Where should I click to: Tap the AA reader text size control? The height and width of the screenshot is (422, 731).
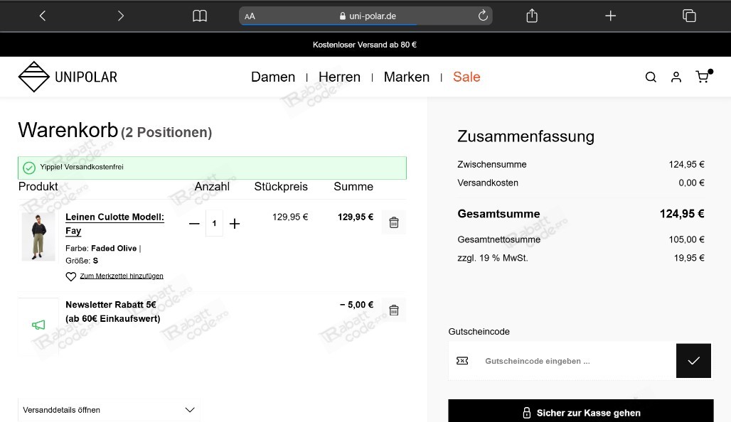[250, 16]
